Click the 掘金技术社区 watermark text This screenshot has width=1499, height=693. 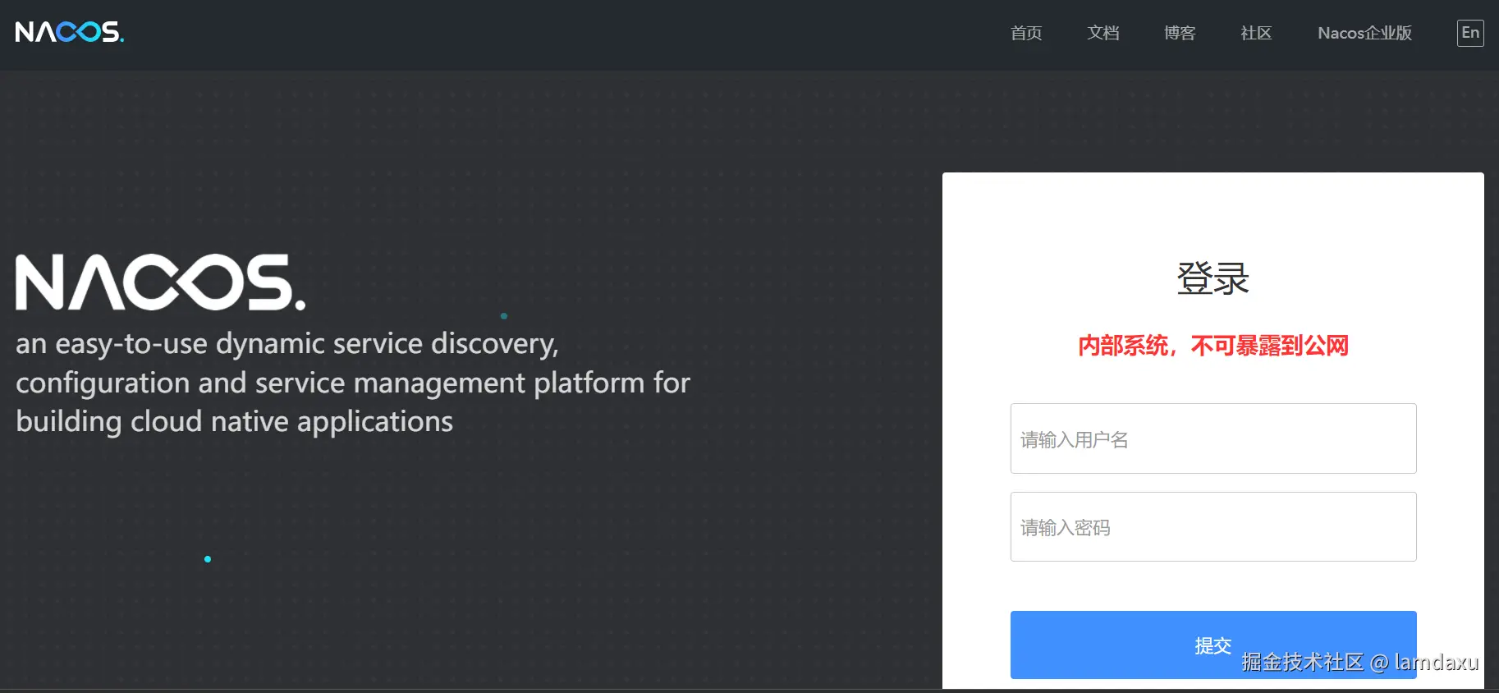1303,662
